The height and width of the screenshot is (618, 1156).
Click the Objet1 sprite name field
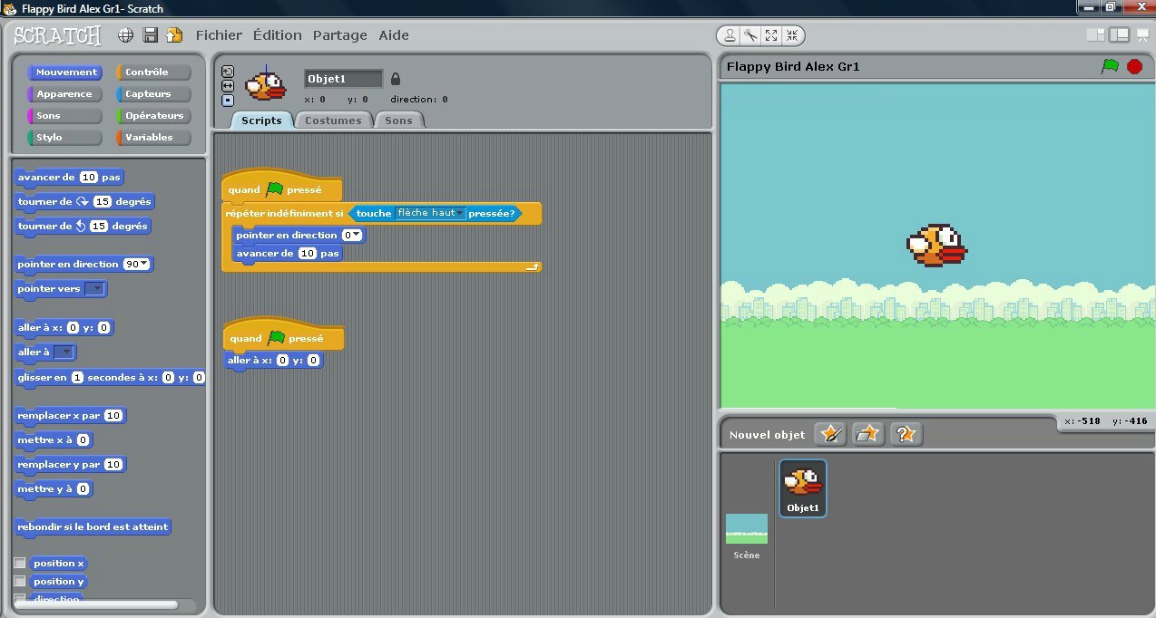(x=343, y=79)
